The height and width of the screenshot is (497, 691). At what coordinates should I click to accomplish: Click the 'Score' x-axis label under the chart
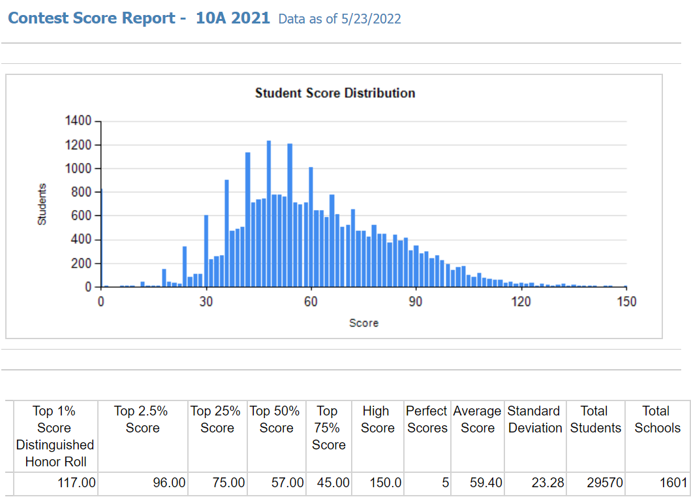point(363,323)
